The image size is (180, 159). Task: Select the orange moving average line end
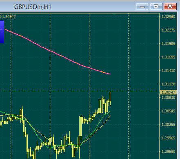[x=109, y=116]
